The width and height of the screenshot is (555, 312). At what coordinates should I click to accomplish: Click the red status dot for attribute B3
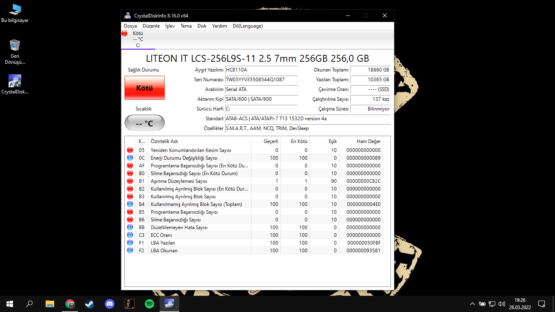(130, 197)
